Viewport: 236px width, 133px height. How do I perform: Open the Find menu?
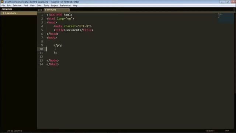point(25,6)
